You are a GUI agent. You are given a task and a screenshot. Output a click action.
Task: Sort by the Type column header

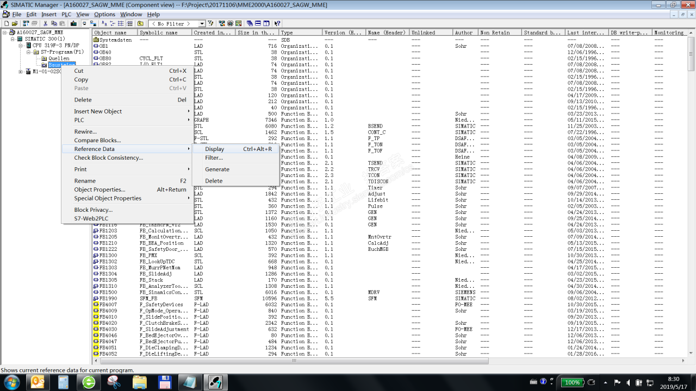[x=301, y=33]
